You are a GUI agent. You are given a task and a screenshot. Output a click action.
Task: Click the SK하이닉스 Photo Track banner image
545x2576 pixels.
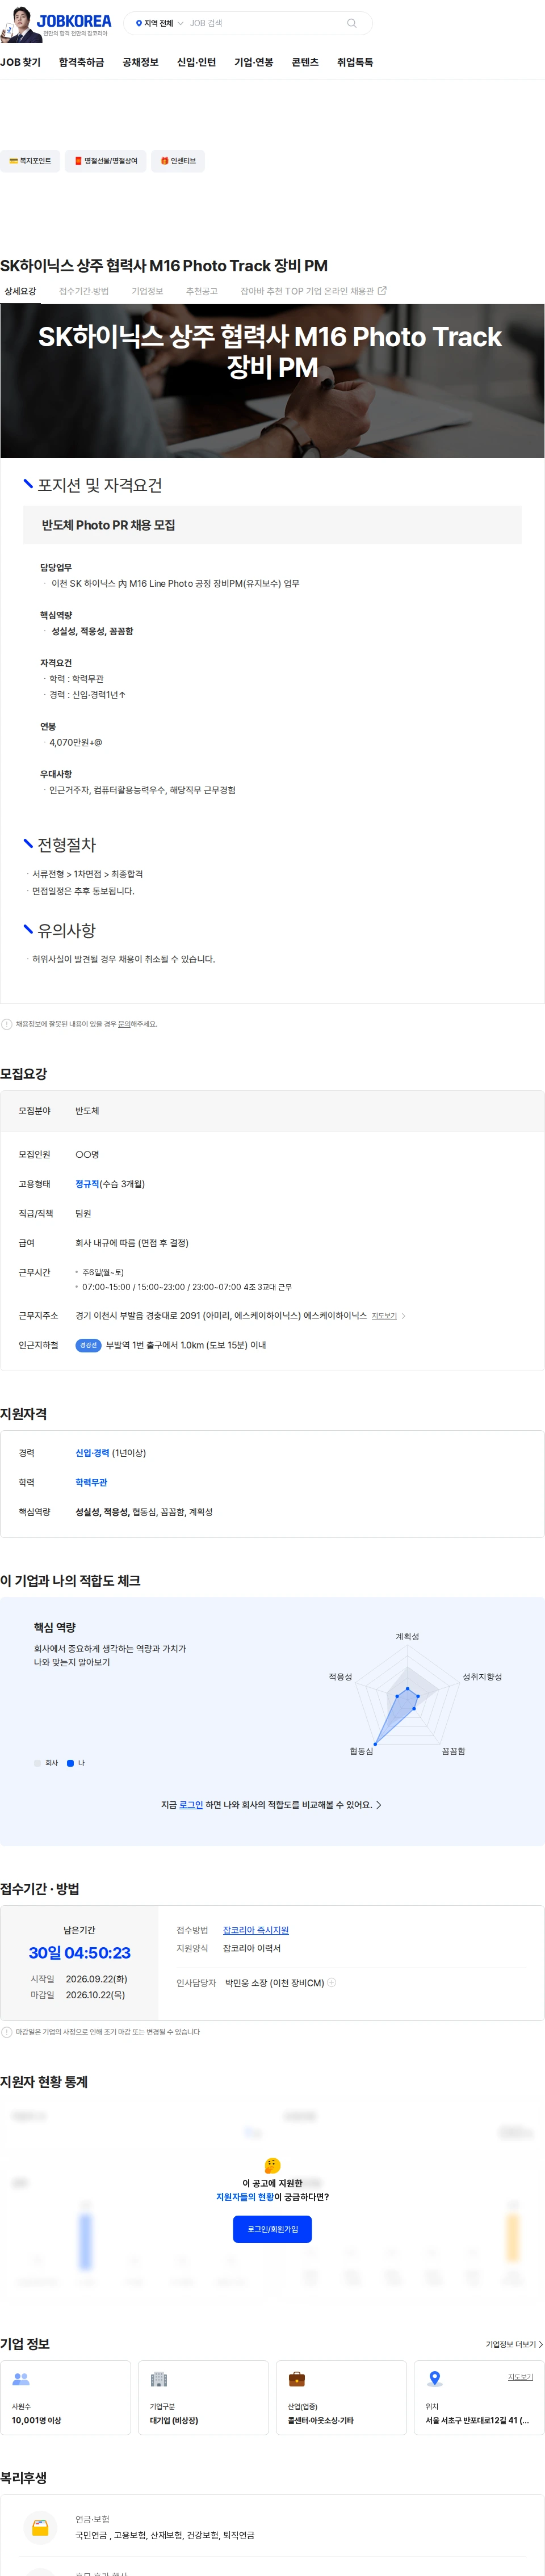[272, 381]
